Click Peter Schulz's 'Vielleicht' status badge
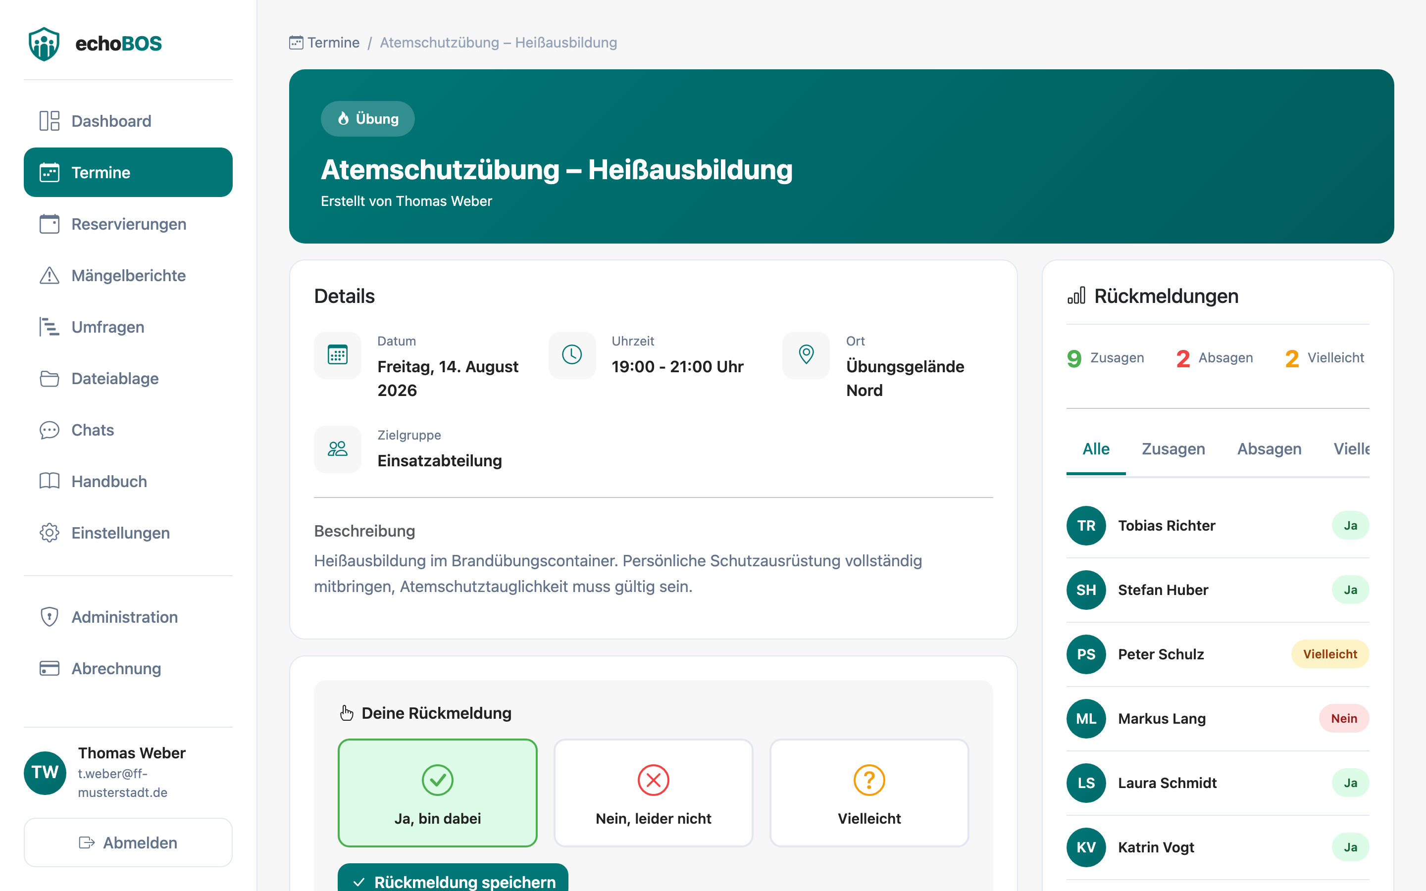Image resolution: width=1426 pixels, height=891 pixels. 1330,654
